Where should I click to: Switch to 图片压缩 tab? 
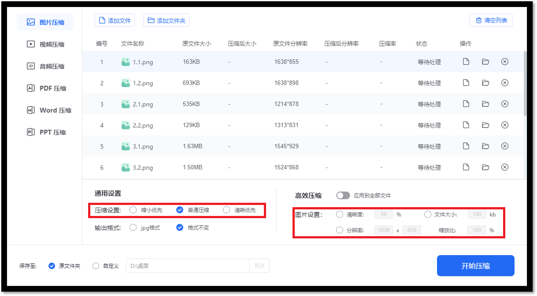tap(45, 22)
